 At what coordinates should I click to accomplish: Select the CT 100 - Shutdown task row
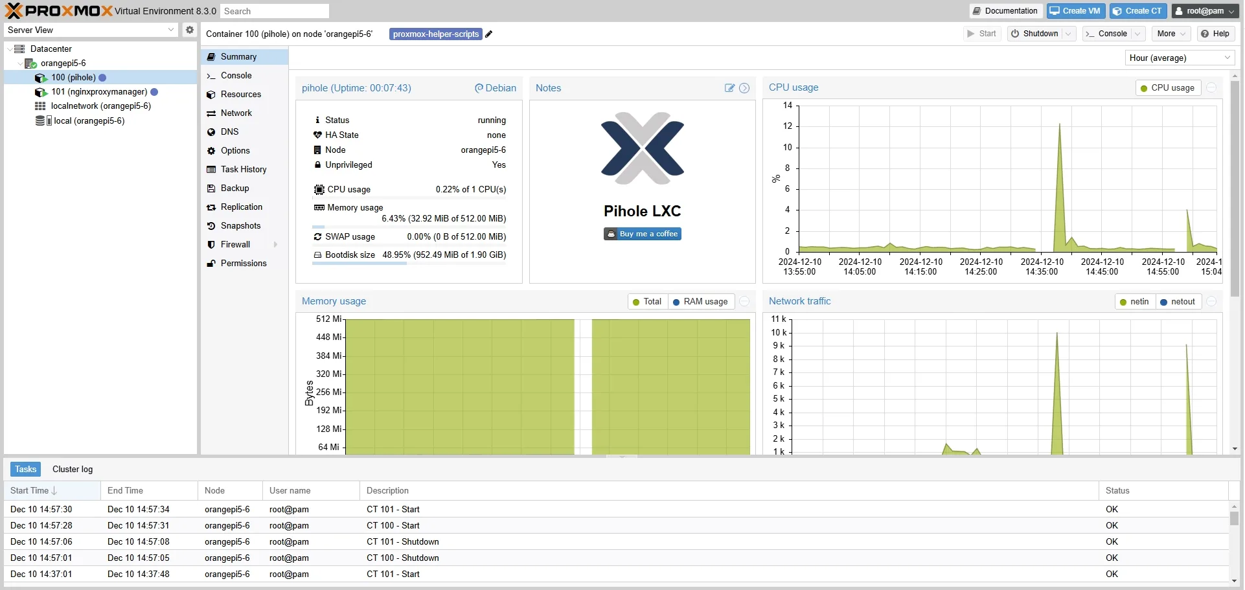coord(616,558)
